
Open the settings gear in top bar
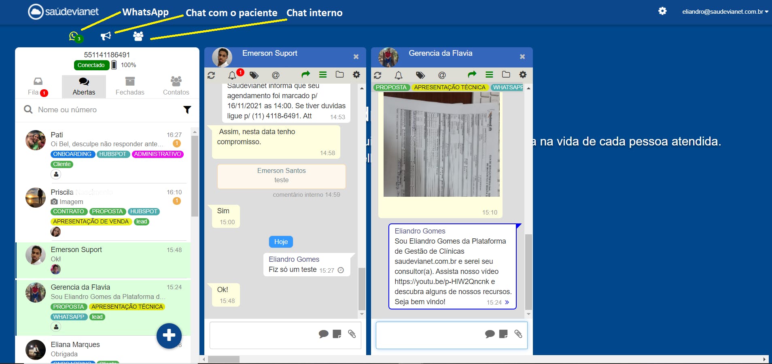point(662,11)
